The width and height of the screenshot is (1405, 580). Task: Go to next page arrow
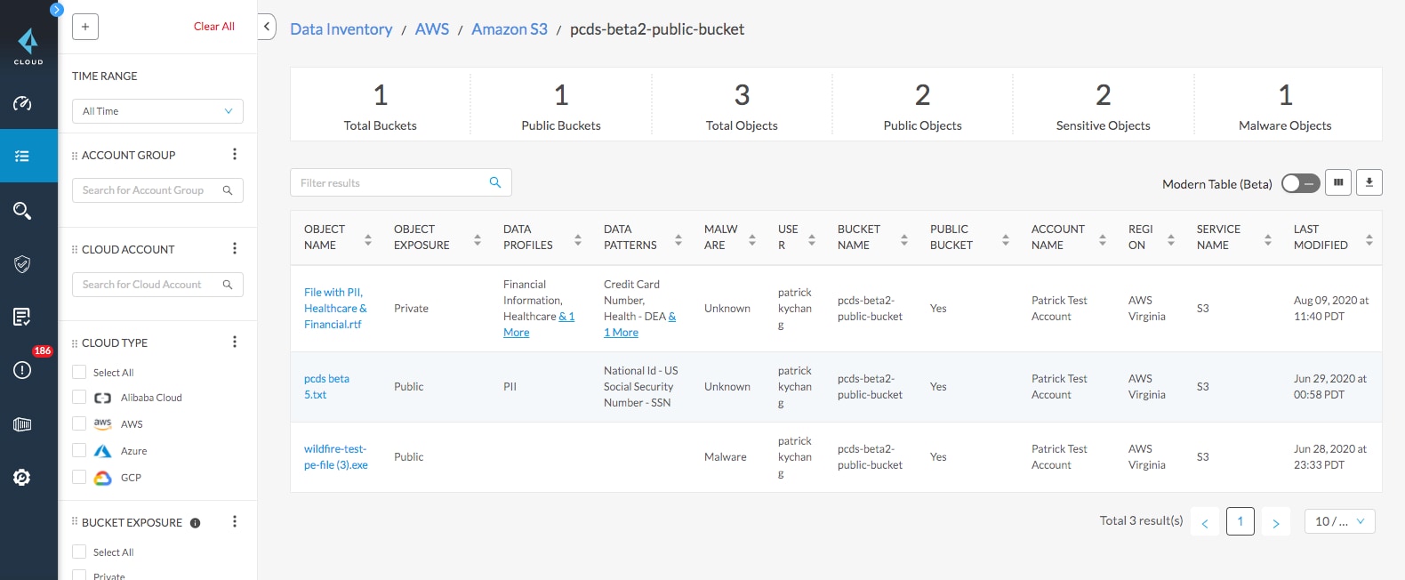point(1276,522)
